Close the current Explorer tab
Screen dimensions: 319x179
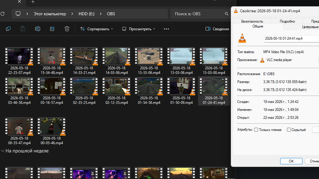pyautogui.click(x=19, y=2)
